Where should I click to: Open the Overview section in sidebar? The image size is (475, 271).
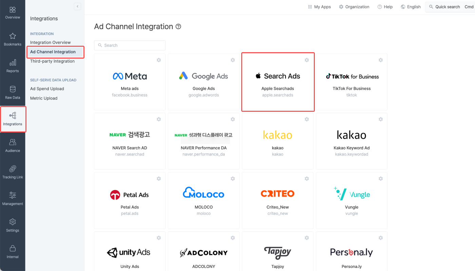coord(13,13)
